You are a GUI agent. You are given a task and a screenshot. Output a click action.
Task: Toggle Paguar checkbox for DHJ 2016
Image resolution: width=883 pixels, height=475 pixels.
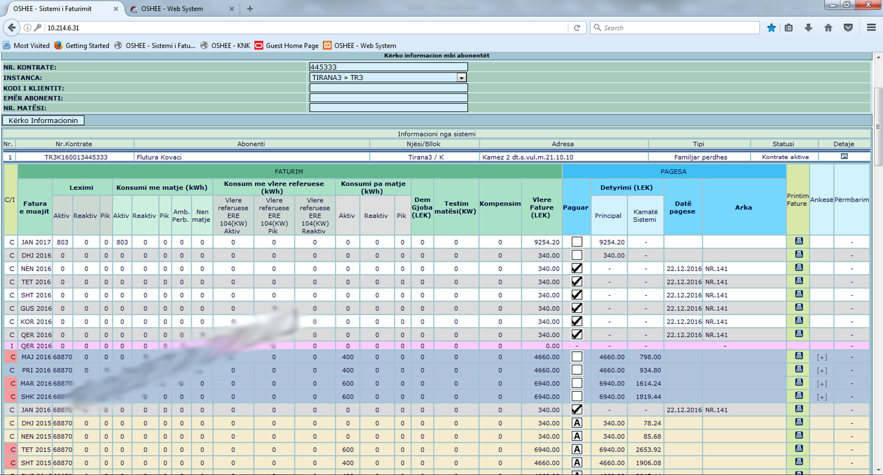pyautogui.click(x=577, y=255)
